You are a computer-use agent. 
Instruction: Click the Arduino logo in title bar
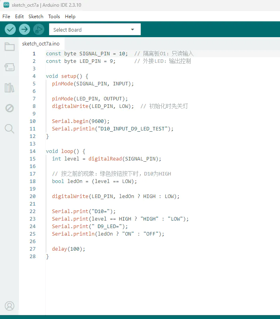pyautogui.click(x=6, y=5)
